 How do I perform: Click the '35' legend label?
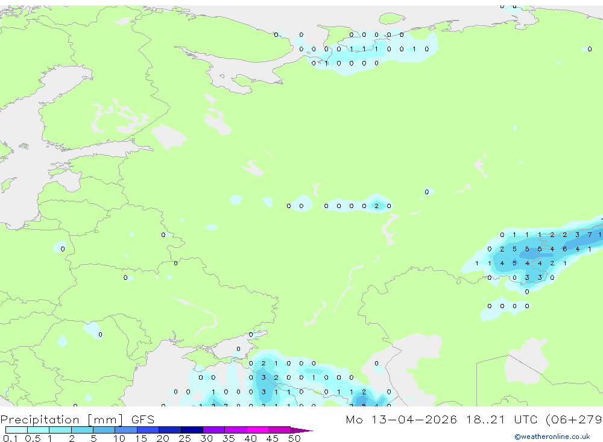tap(229, 438)
